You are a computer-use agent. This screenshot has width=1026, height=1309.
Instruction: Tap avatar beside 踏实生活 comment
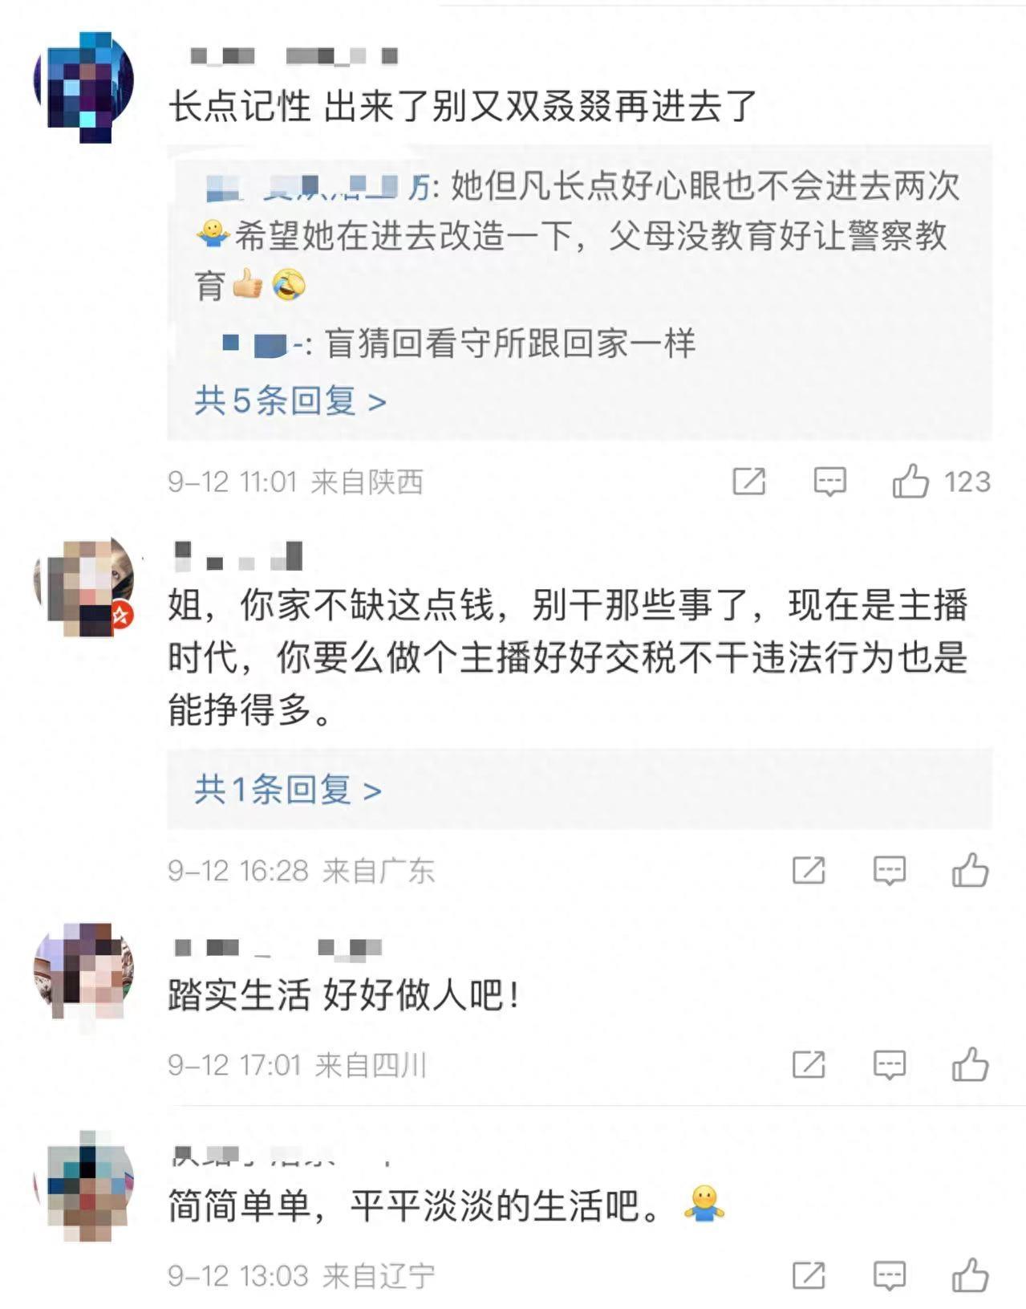(83, 970)
